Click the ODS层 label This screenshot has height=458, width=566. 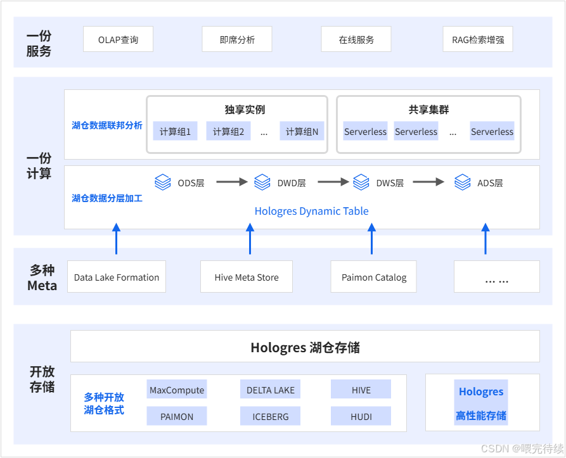tap(191, 183)
